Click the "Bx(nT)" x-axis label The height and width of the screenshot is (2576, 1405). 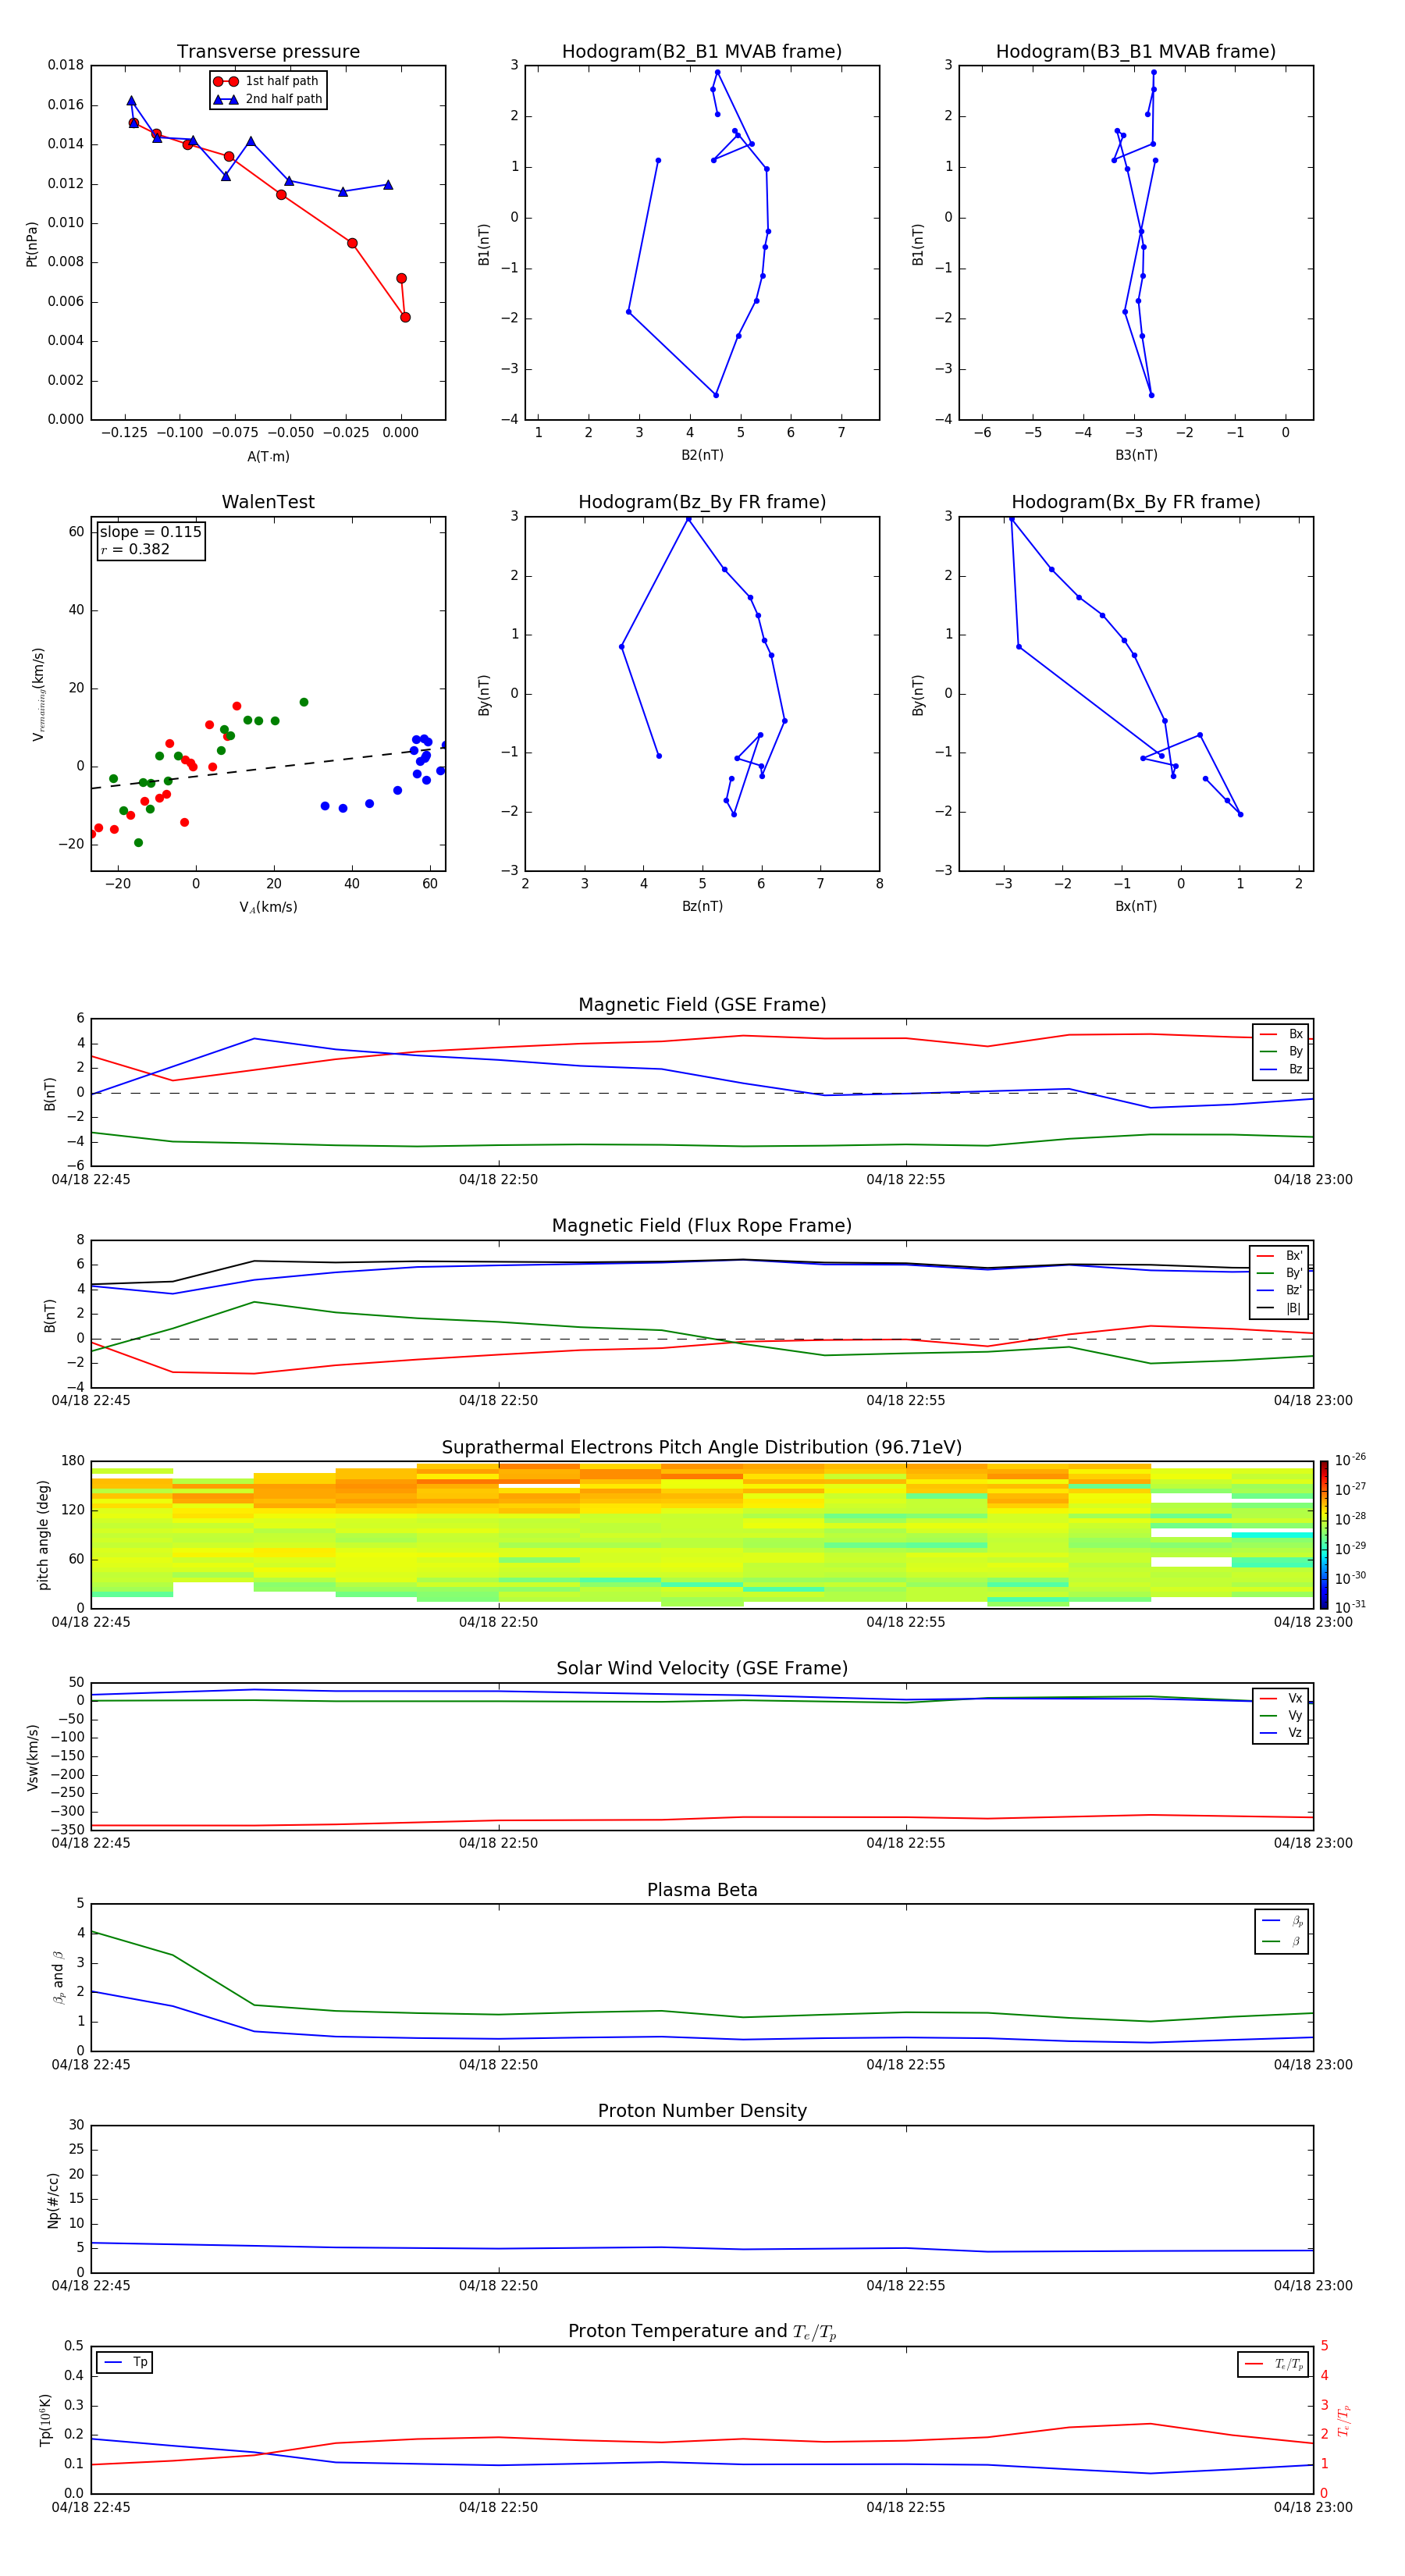click(x=1136, y=906)
